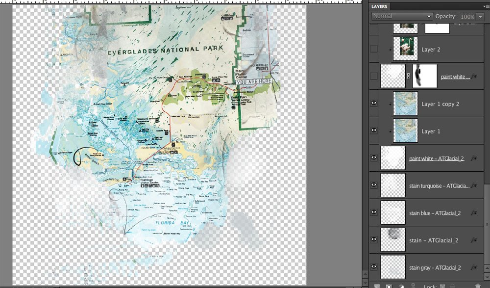Select the 'Layer 1' layer name

[x=431, y=131]
